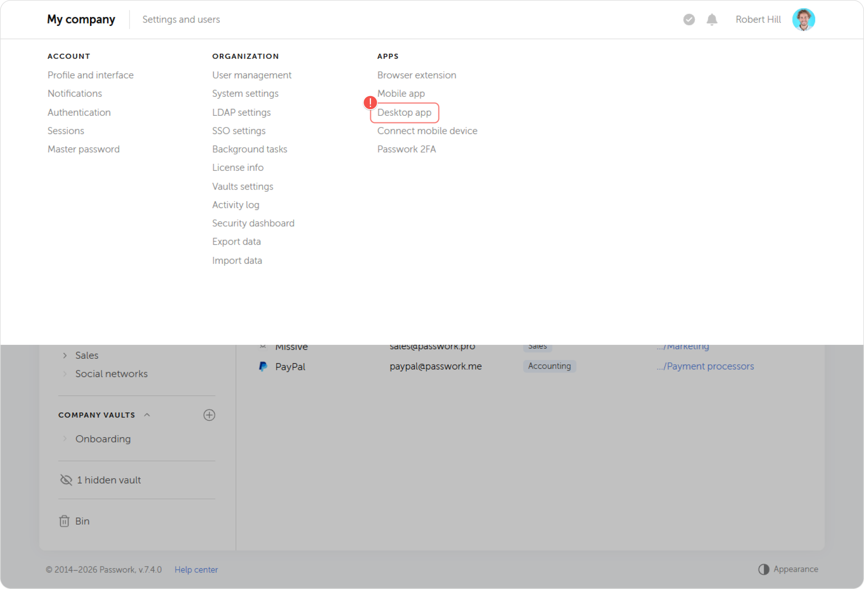
Task: Open the Desktop app menu entry
Action: (x=404, y=112)
